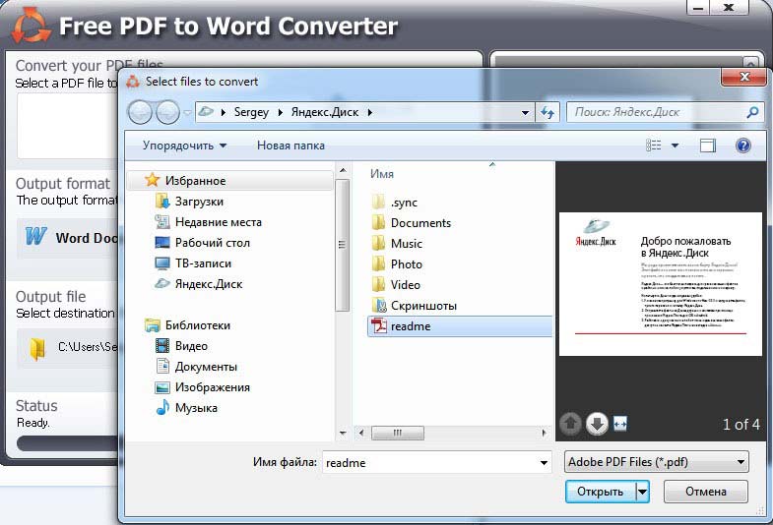Open the help question mark icon
The width and height of the screenshot is (773, 525).
coord(742,146)
